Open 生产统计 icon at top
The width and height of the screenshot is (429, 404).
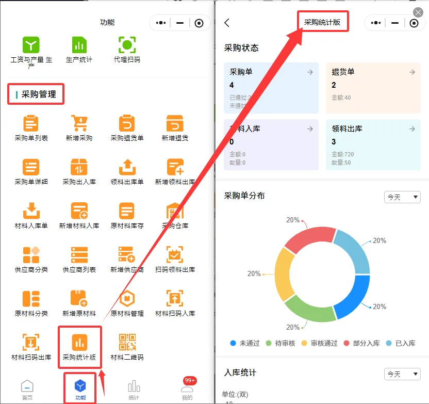point(79,45)
